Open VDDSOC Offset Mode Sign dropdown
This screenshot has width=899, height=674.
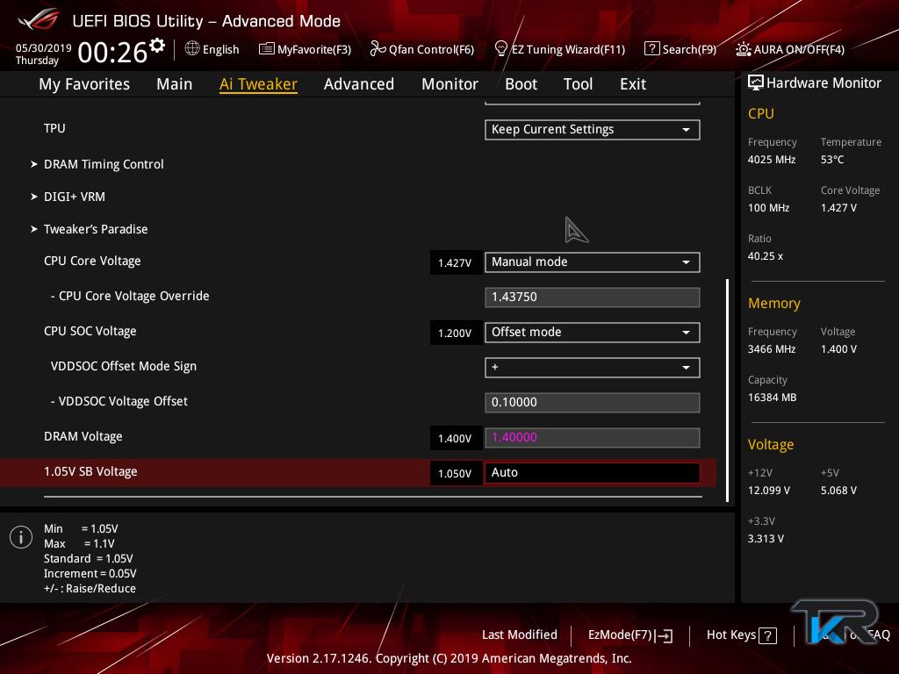coord(593,368)
